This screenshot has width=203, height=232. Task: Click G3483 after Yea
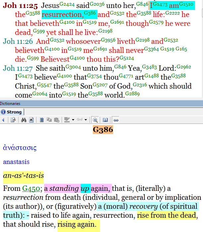(150, 67)
